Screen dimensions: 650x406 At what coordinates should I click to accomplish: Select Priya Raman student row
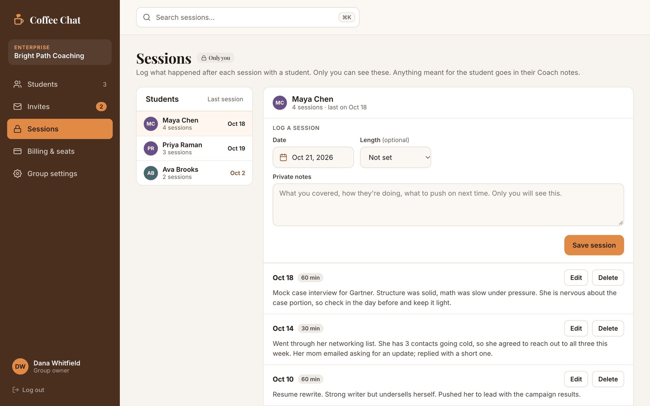[195, 148]
